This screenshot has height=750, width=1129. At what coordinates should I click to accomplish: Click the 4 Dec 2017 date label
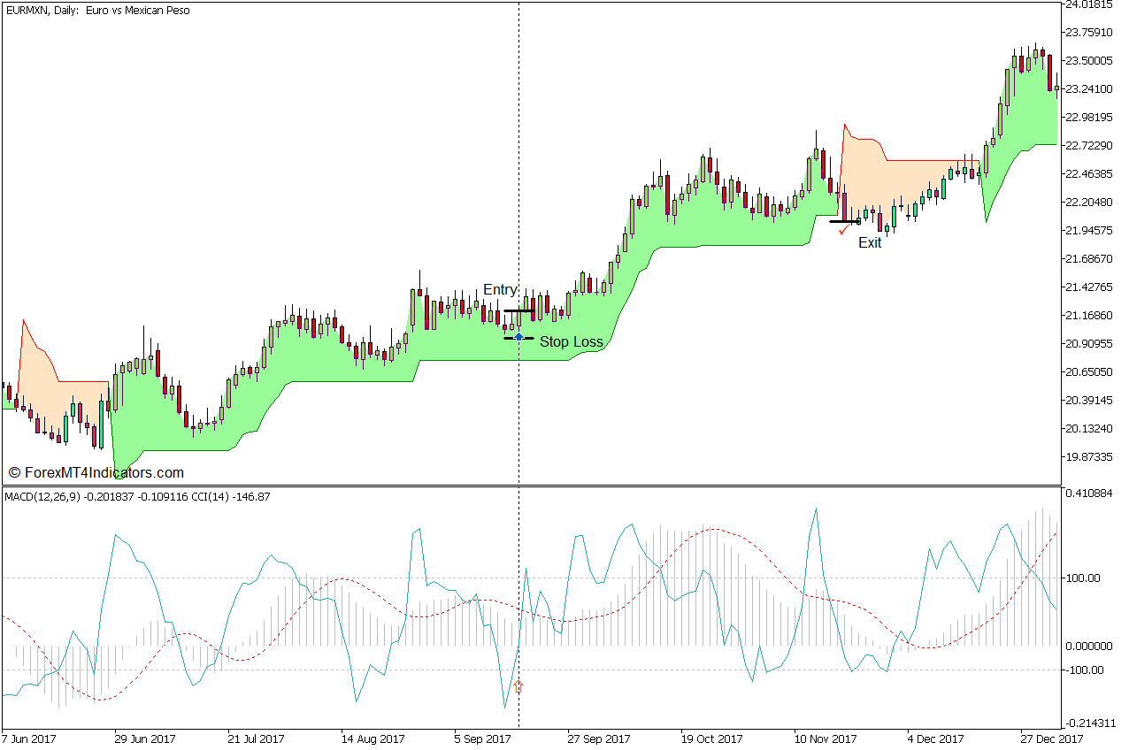click(935, 739)
